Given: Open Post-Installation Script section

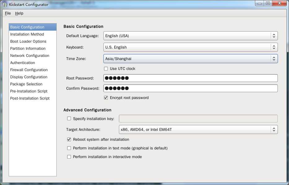Looking at the screenshot, I should [33, 98].
